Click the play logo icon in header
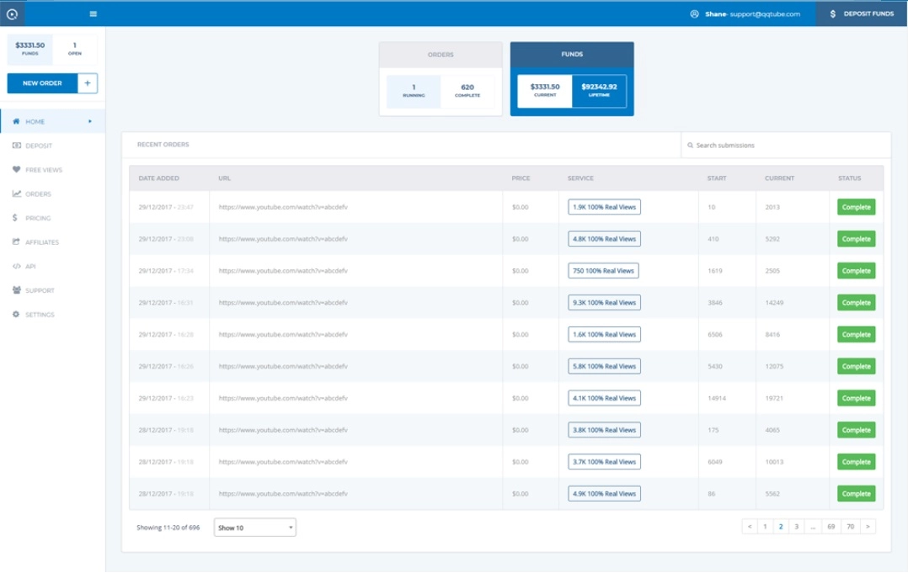This screenshot has width=908, height=573. point(12,13)
